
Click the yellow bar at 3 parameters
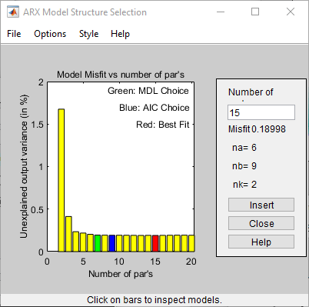(68, 234)
